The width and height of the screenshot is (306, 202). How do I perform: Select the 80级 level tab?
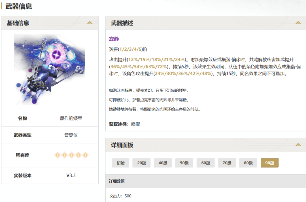pyautogui.click(x=248, y=163)
